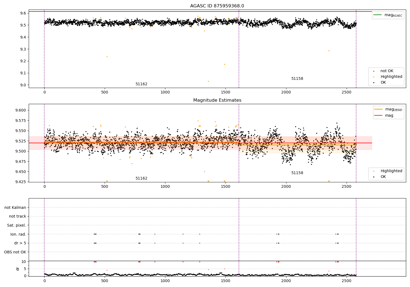Click the 9.475 y-axis tick in middle plot
The height and width of the screenshot is (287, 410).
[x=20, y=162]
